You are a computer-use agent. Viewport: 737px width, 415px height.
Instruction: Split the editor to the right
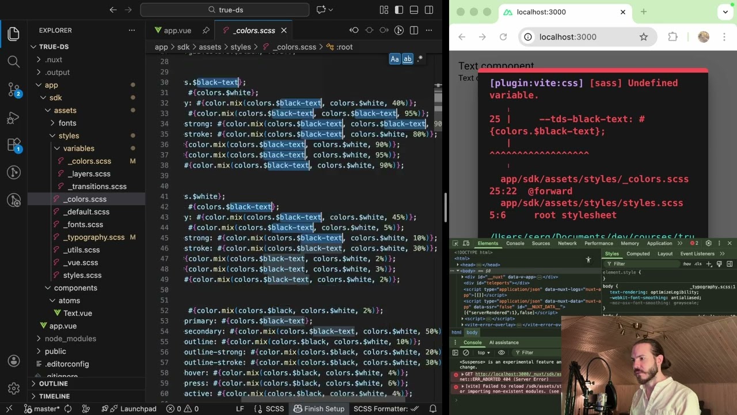click(414, 31)
